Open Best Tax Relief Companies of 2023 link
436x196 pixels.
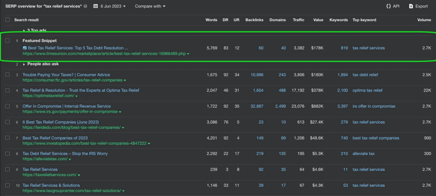(x=55, y=138)
